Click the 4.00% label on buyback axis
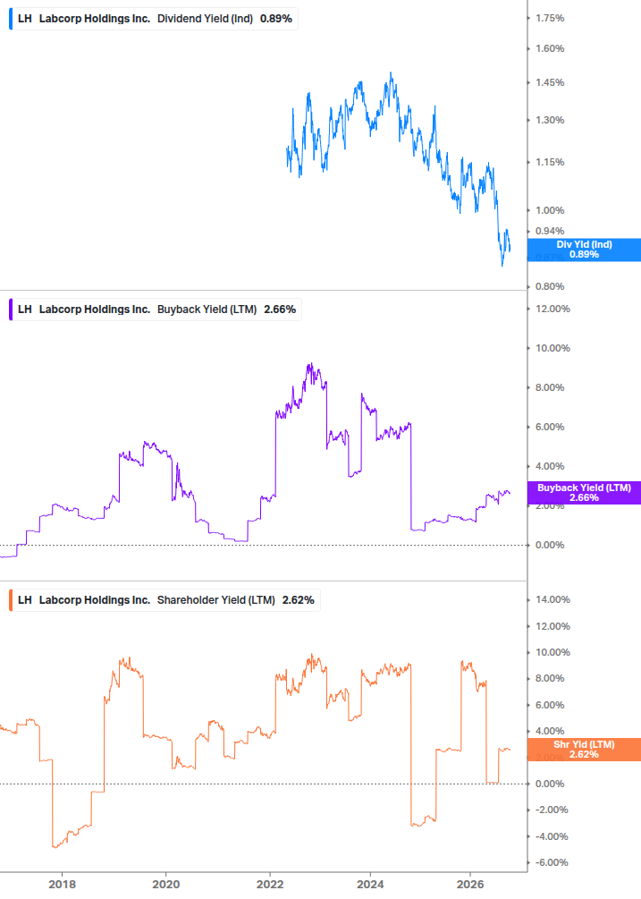Image resolution: width=641 pixels, height=899 pixels. [550, 467]
